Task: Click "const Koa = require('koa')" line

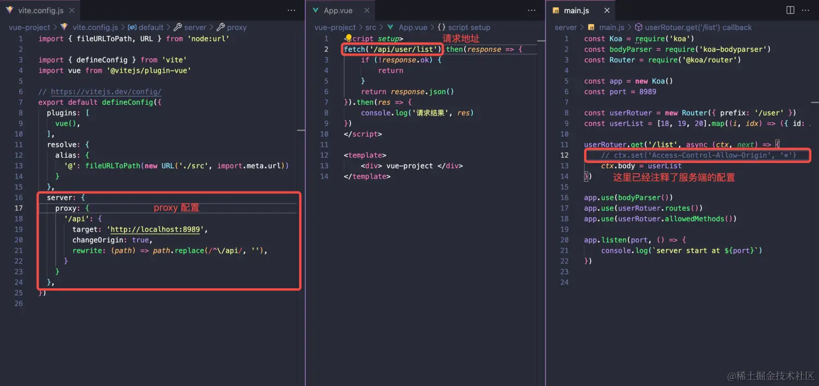Action: (639, 39)
